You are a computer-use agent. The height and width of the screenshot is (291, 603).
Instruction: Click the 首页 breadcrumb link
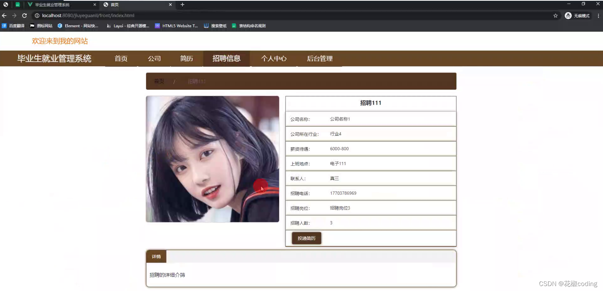point(159,81)
